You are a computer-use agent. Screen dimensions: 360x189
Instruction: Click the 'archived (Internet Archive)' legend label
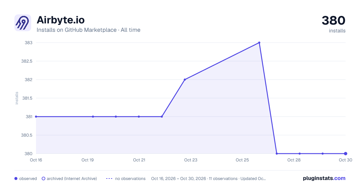[72, 178]
